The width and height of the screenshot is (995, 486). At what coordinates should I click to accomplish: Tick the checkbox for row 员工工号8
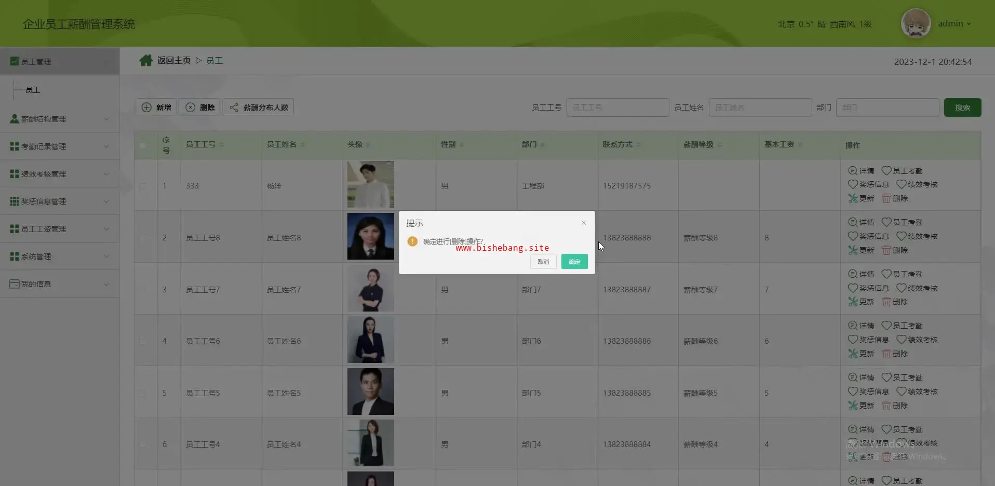[143, 238]
